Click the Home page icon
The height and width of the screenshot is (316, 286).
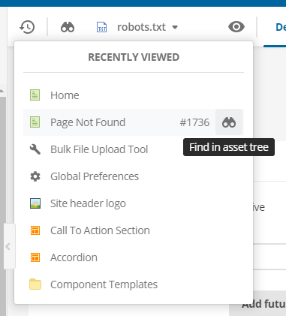[x=35, y=95]
